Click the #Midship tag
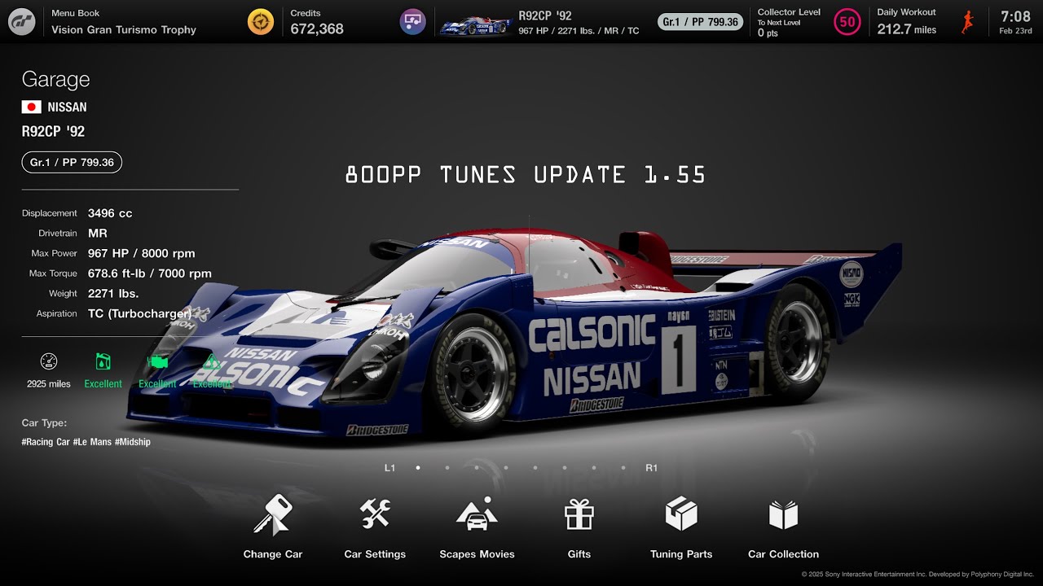Screen dimensions: 1043x586 (133, 442)
